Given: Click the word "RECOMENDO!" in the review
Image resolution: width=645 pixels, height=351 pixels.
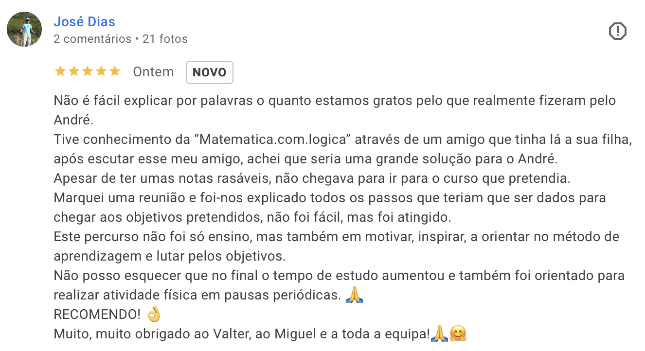Looking at the screenshot, I should click(x=97, y=315).
